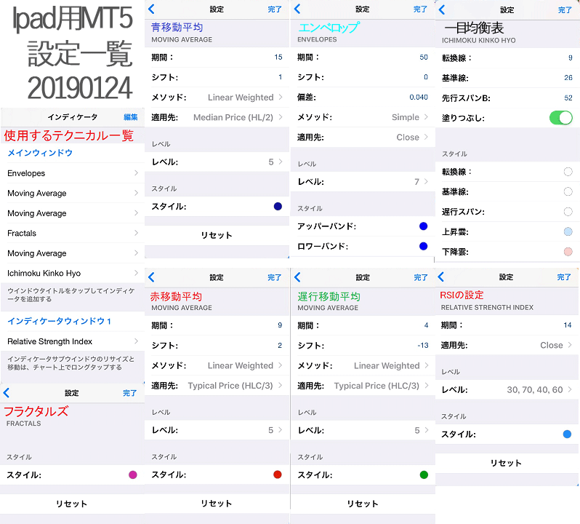
Task: Open 適用先 Close in RSIの設定 panel
Action: tap(507, 345)
